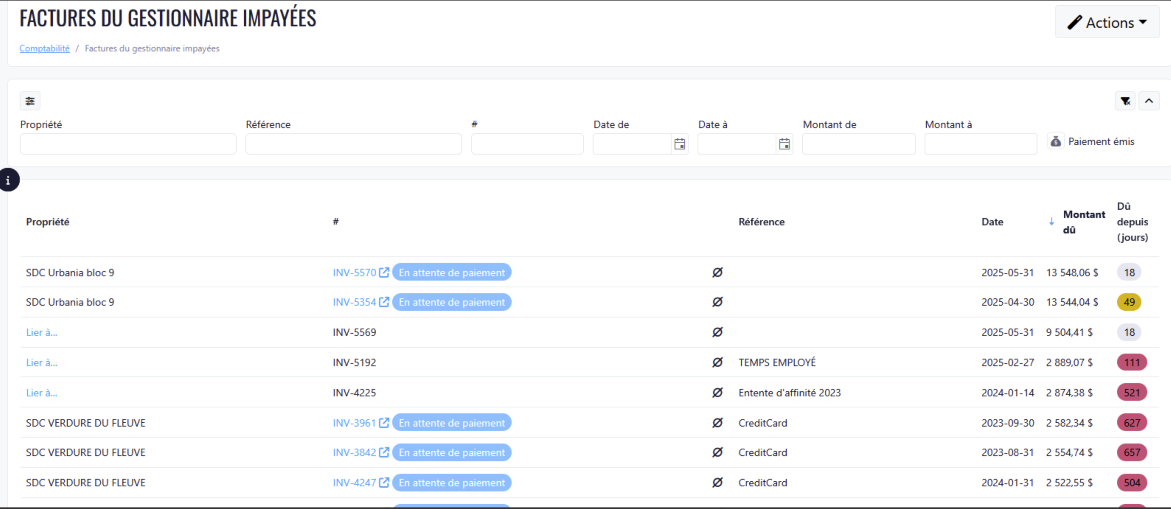Open the Date de calendar picker
1171x509 pixels.
coord(680,144)
